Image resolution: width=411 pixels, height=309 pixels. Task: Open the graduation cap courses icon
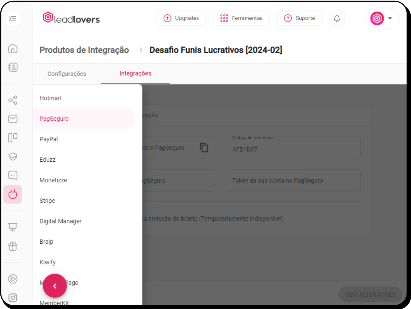[x=13, y=157]
